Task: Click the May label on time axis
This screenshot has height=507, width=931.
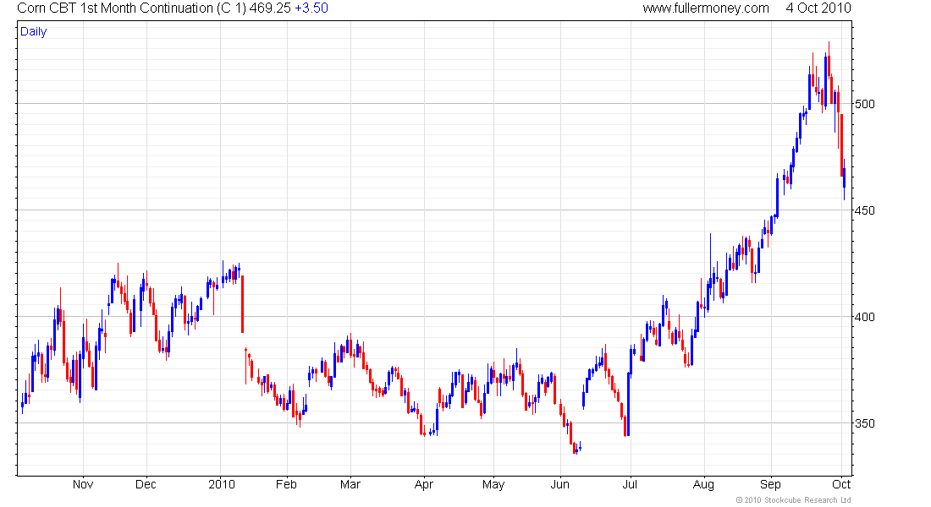Action: (493, 484)
